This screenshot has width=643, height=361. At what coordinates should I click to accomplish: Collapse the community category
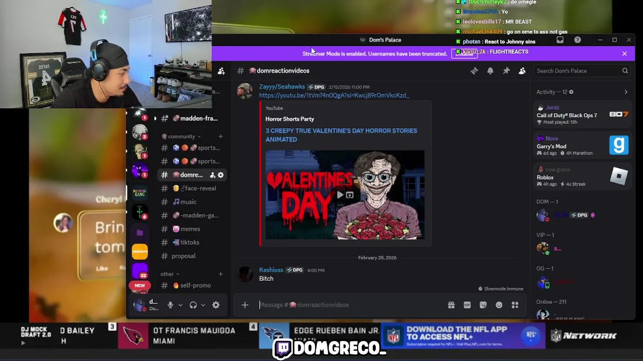coord(181,136)
